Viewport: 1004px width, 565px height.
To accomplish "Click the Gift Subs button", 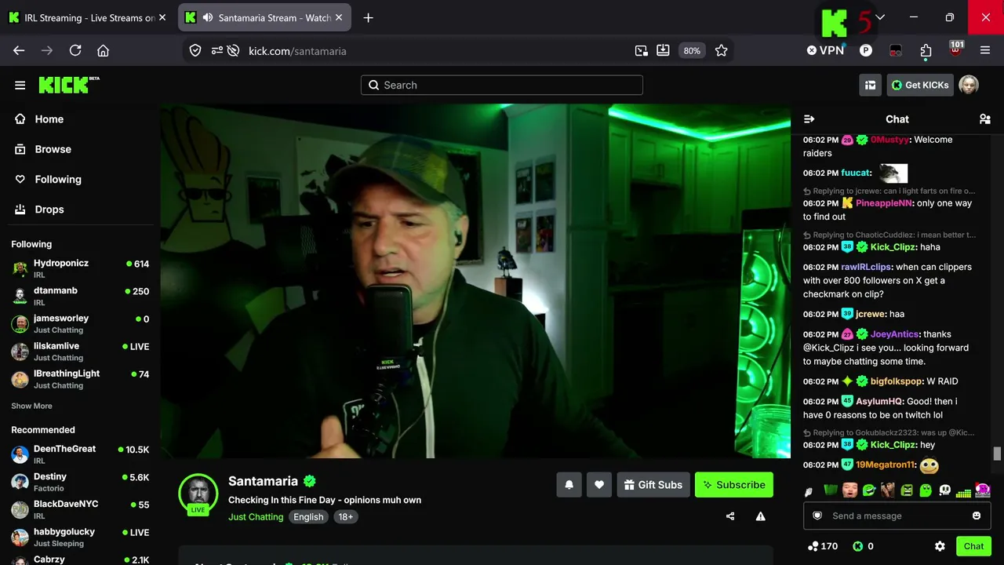I will [x=653, y=485].
